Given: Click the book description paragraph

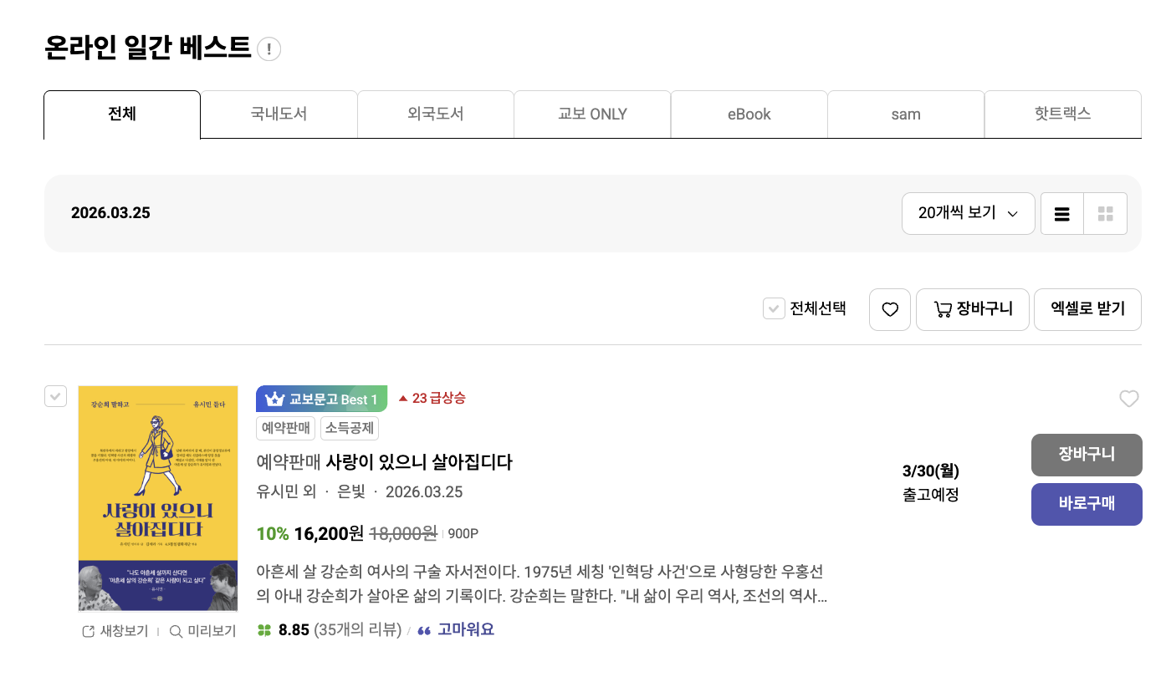Looking at the screenshot, I should (x=542, y=585).
